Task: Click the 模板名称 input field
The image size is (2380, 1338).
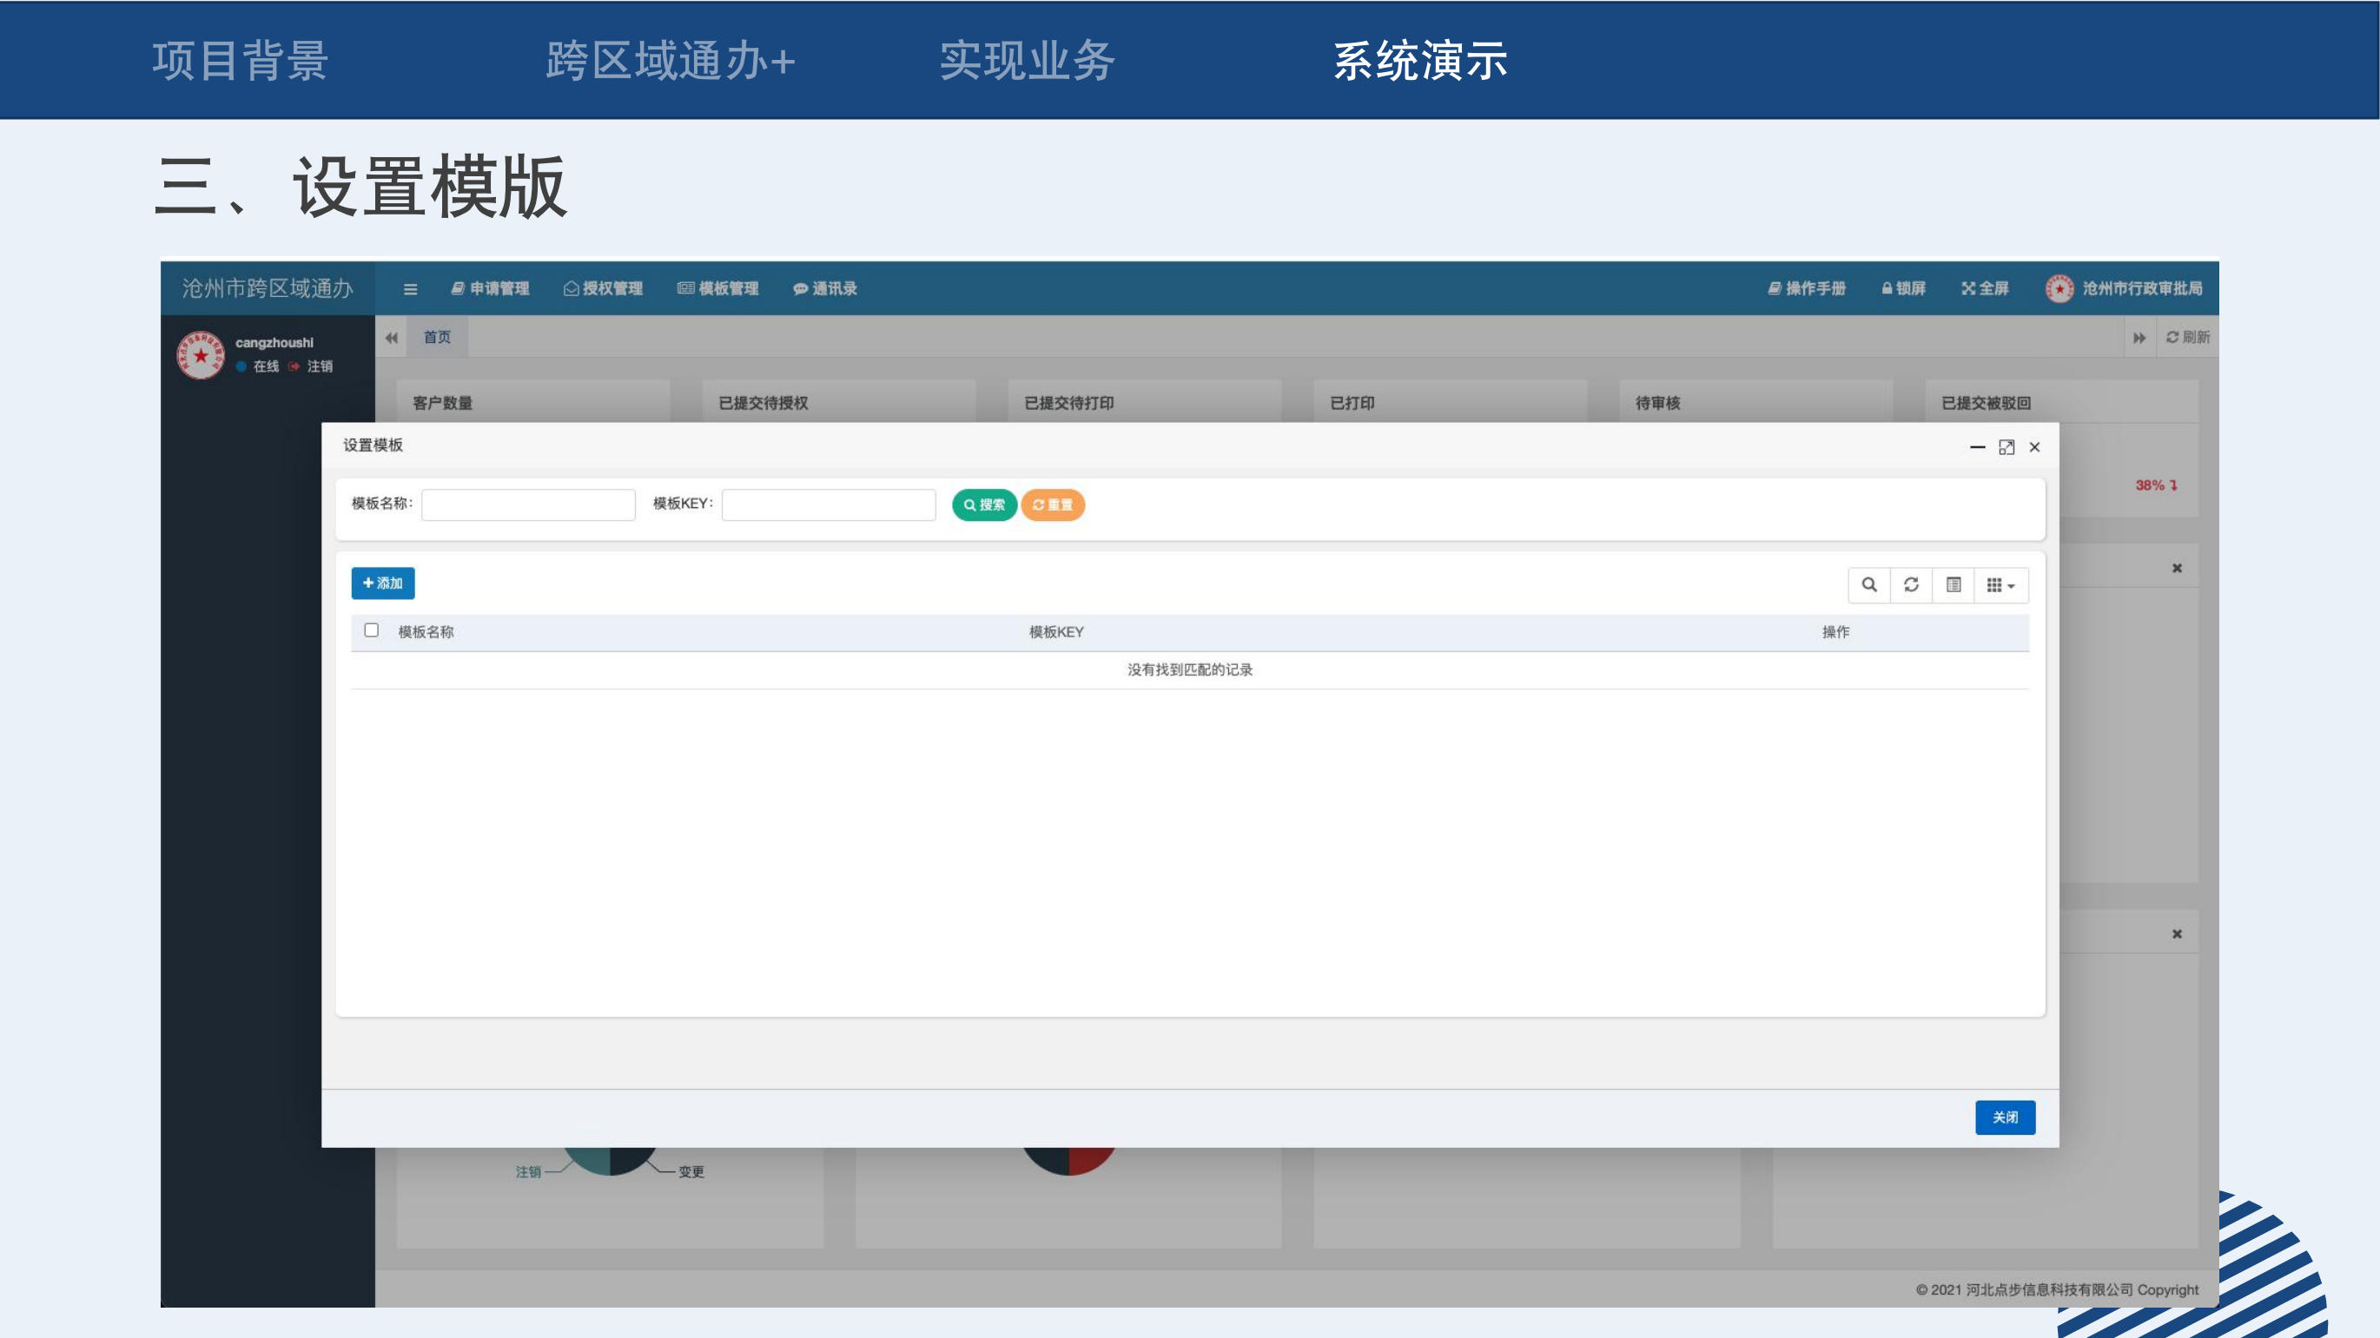Action: [x=527, y=504]
